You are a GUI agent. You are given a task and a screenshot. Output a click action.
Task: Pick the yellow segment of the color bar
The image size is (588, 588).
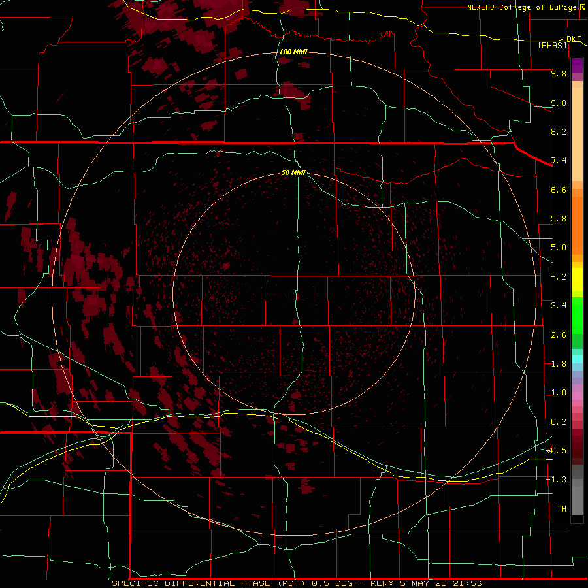click(577, 280)
